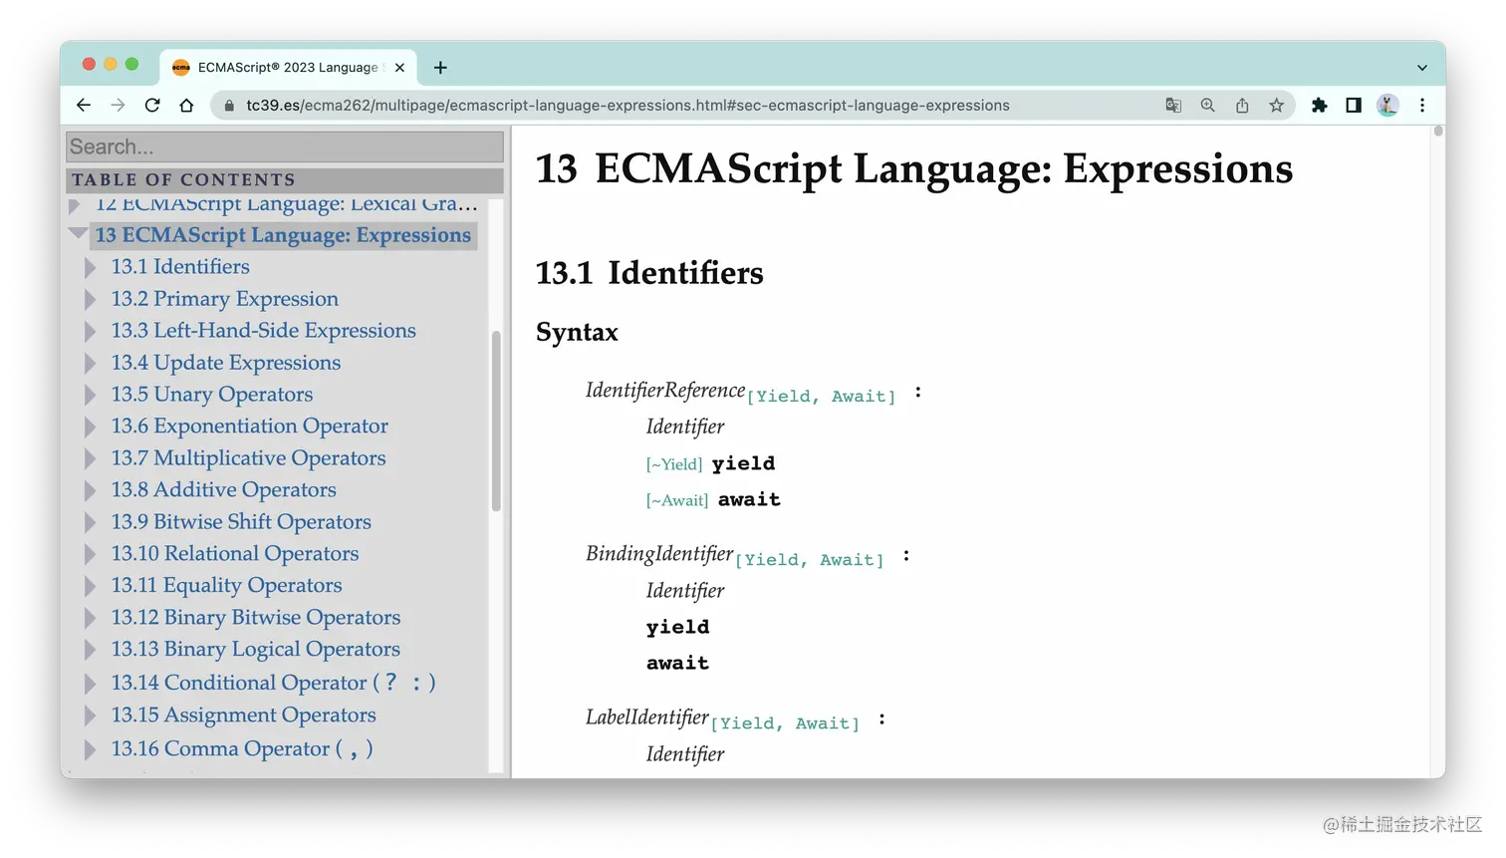Click the zoom magnifier icon in the address bar
Image resolution: width=1506 pixels, height=858 pixels.
pyautogui.click(x=1207, y=105)
